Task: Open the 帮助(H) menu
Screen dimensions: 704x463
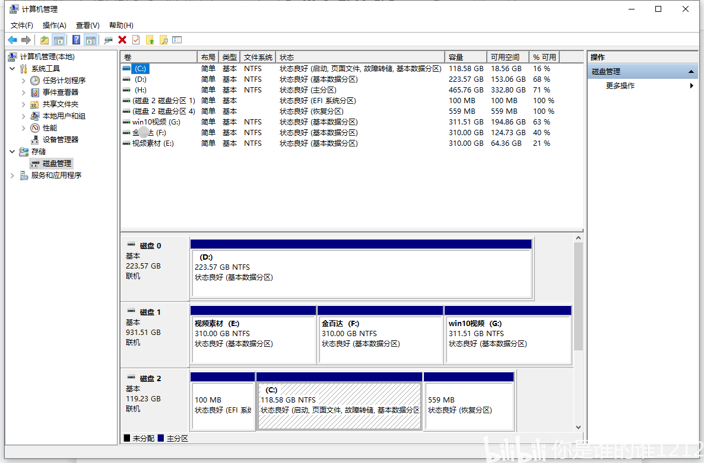Action: coord(121,25)
